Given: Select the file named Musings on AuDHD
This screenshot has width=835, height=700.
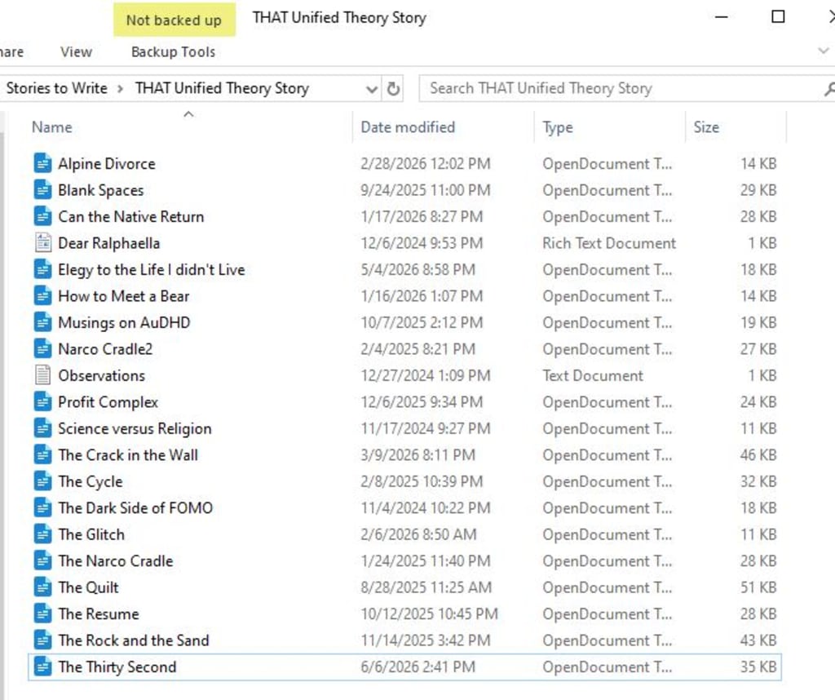Looking at the screenshot, I should [x=124, y=323].
